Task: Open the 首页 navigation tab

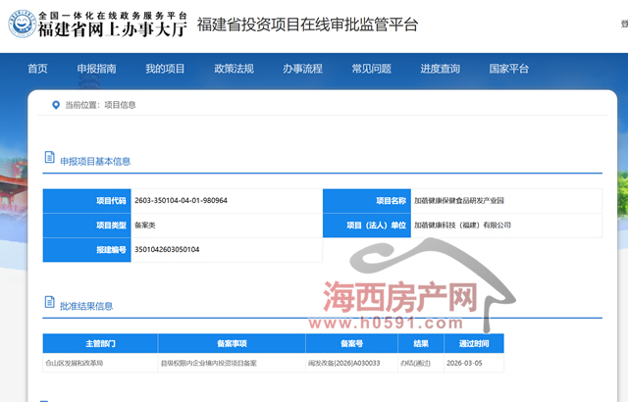Action: coord(37,69)
